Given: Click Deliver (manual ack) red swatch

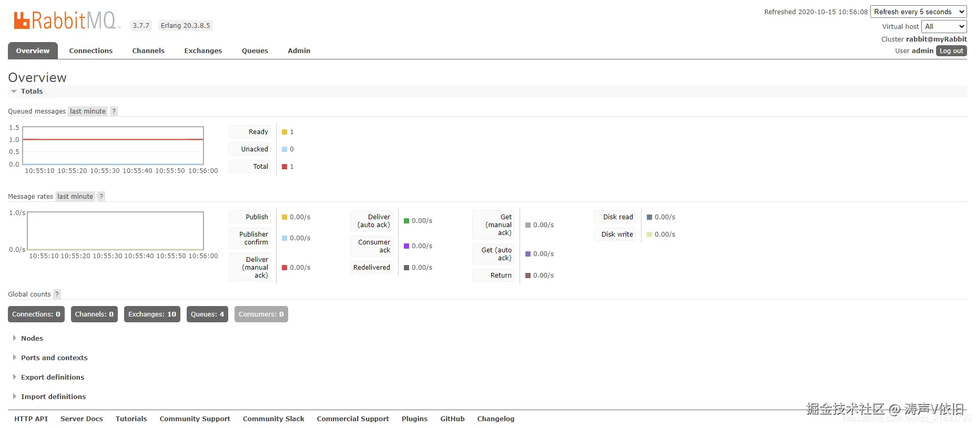Looking at the screenshot, I should (284, 268).
